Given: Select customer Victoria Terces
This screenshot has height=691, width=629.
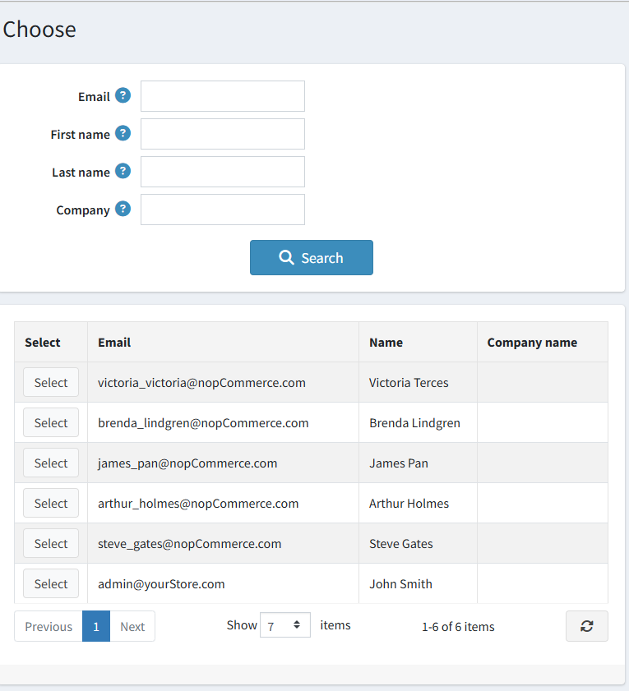Looking at the screenshot, I should 51,383.
